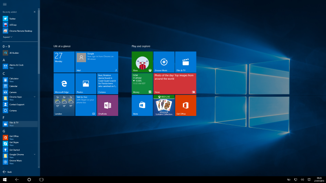Click the 'Life at a glance' group title
Image resolution: width=326 pixels, height=183 pixels.
(62, 46)
